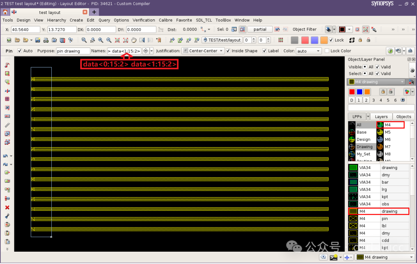Toggle the Inside Shape checkbox
This screenshot has height=264, width=417.
click(228, 50)
